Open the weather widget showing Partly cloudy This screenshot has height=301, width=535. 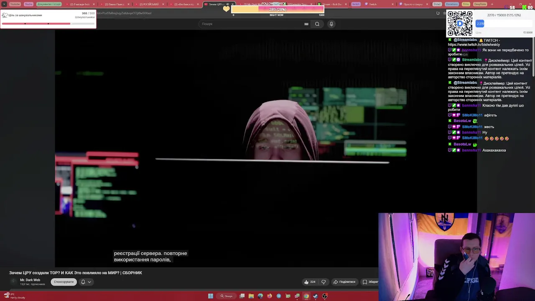15,296
